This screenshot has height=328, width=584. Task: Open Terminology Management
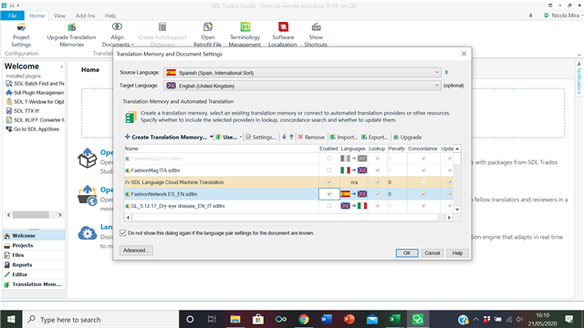245,35
